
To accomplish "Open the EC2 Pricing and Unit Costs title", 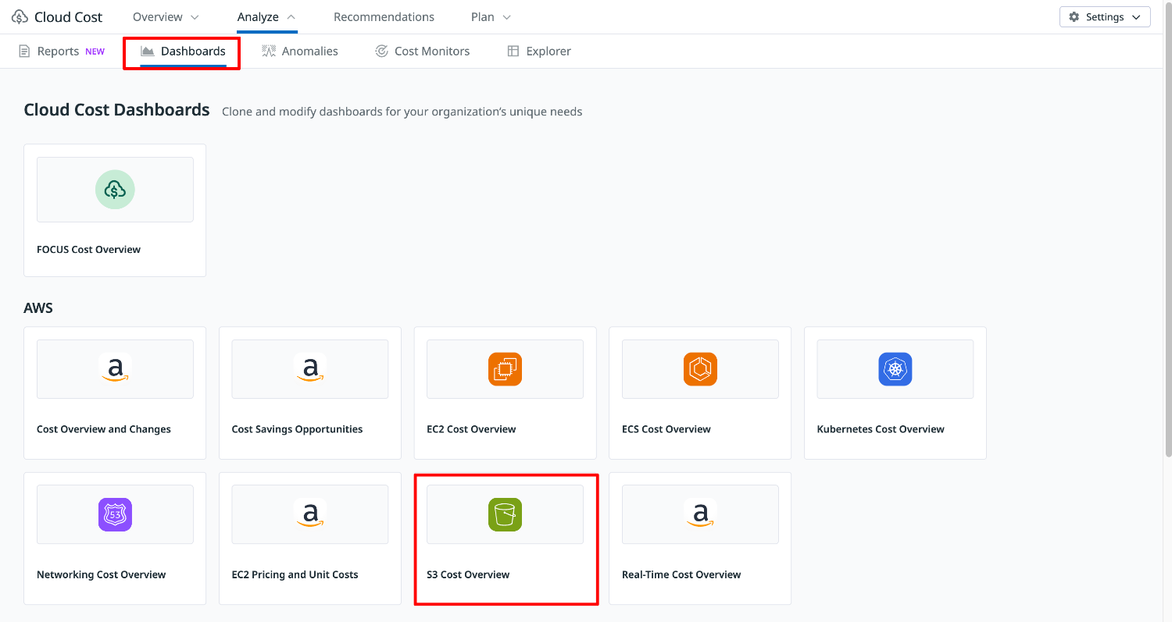I will pos(295,574).
